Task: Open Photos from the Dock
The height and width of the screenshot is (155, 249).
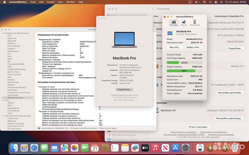Action: [74, 148]
